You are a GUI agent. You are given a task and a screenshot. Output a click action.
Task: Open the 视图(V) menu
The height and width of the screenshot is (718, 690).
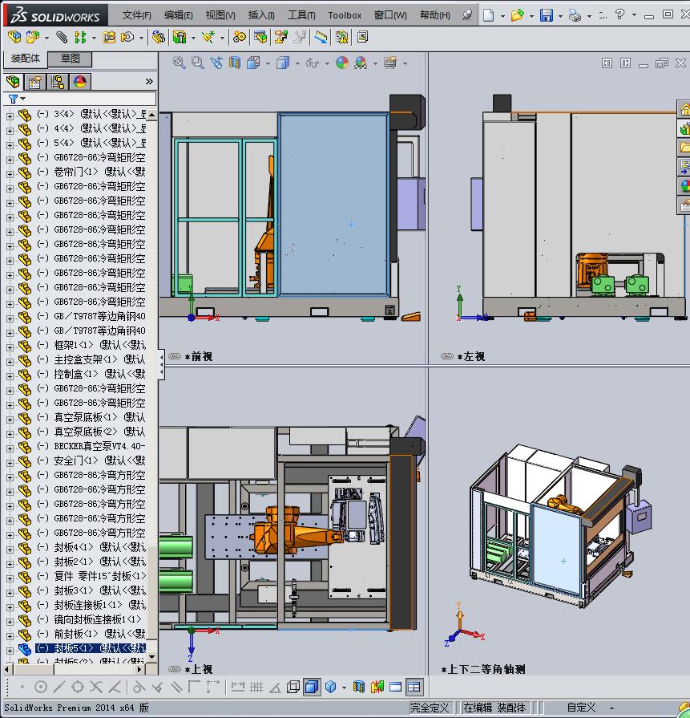(x=220, y=15)
